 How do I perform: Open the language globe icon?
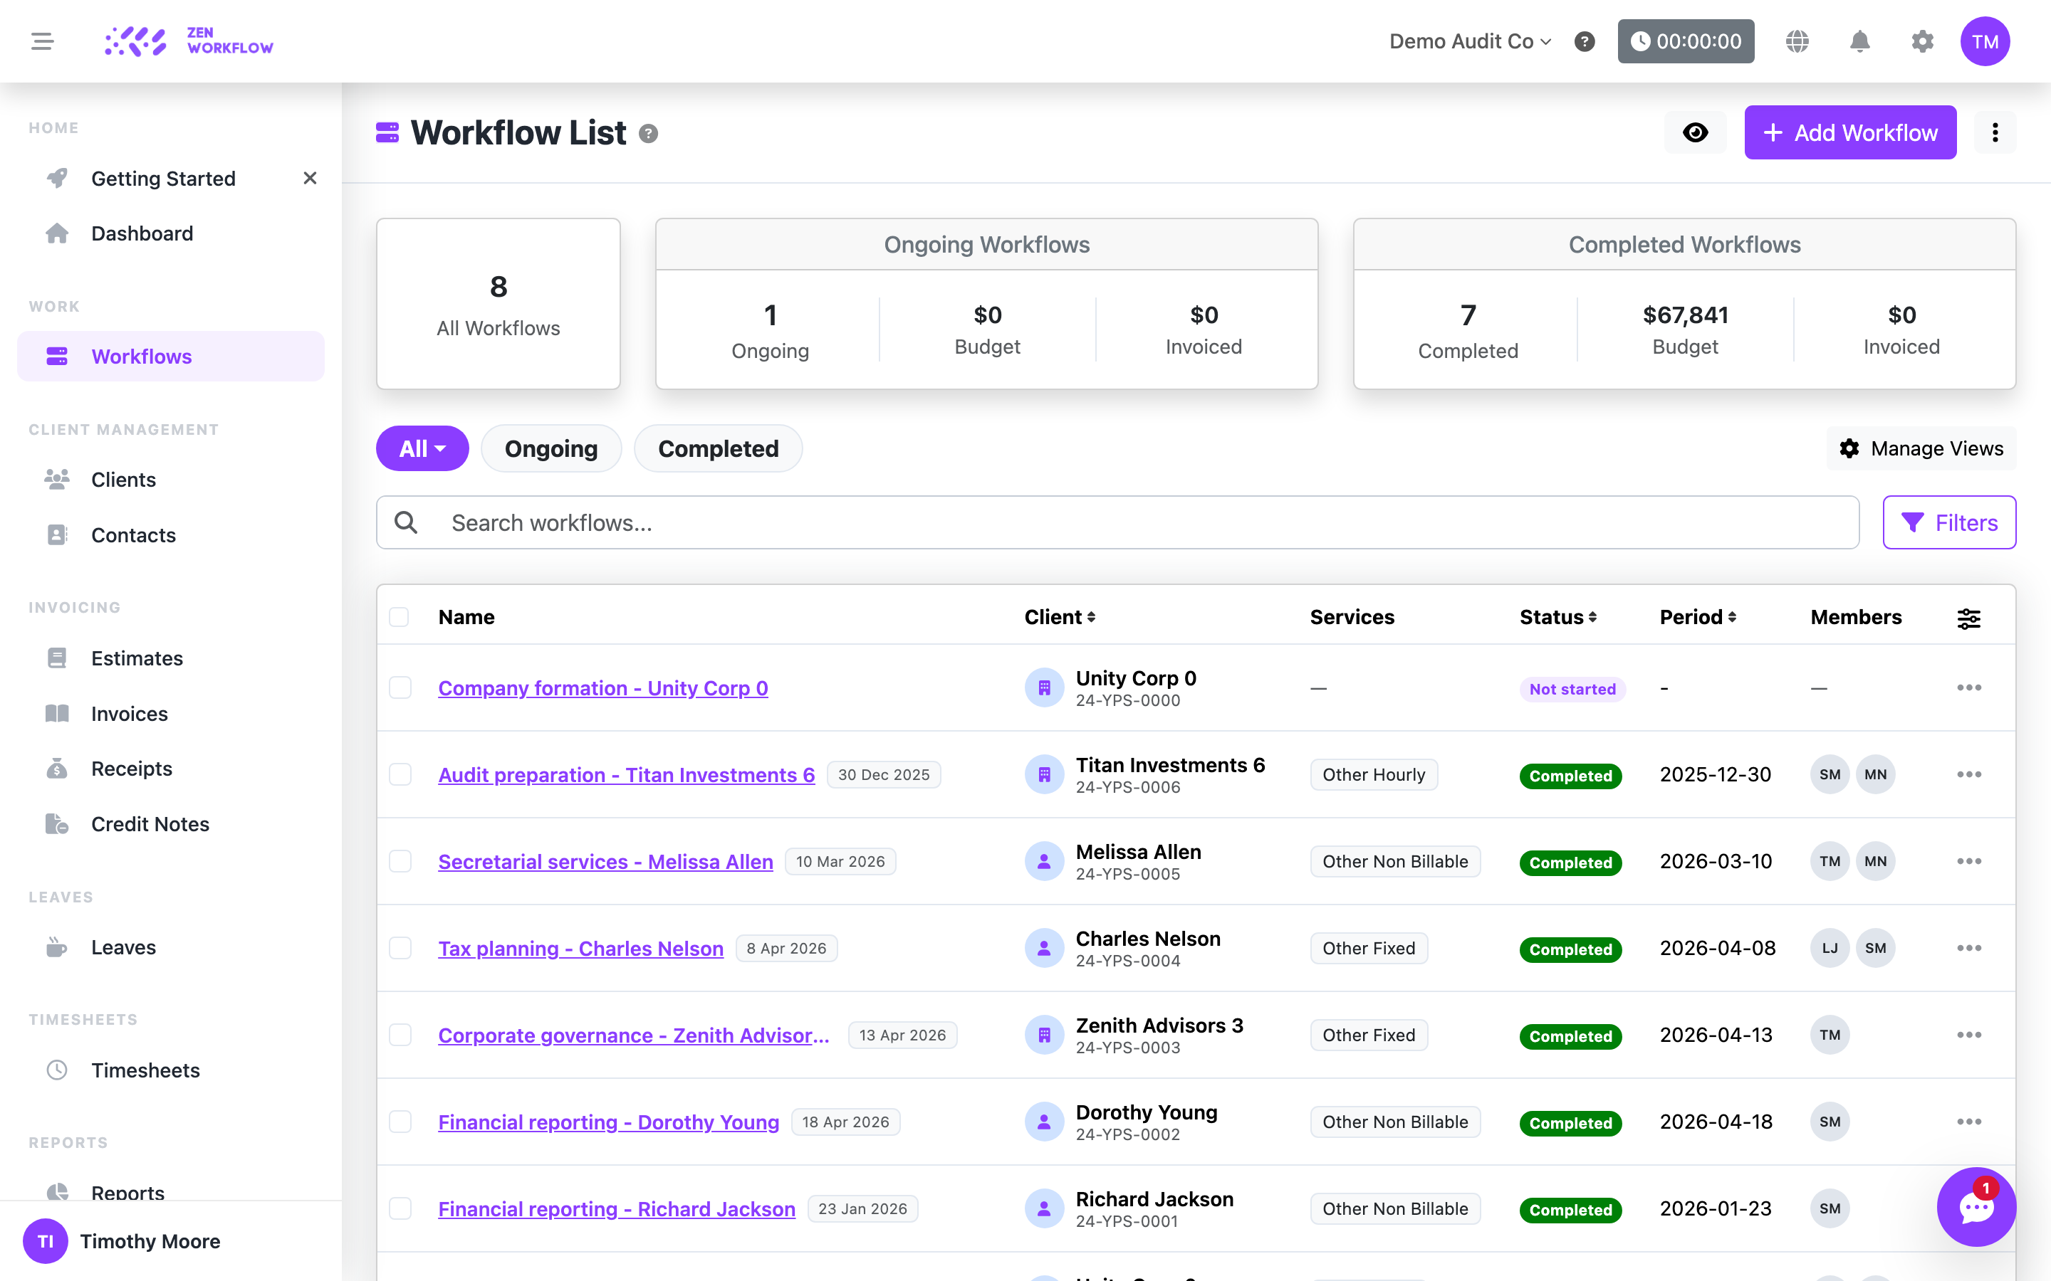(1797, 41)
